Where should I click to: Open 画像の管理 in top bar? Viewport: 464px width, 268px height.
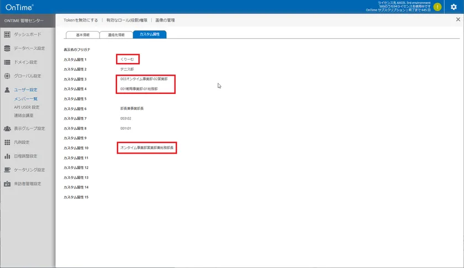point(164,20)
